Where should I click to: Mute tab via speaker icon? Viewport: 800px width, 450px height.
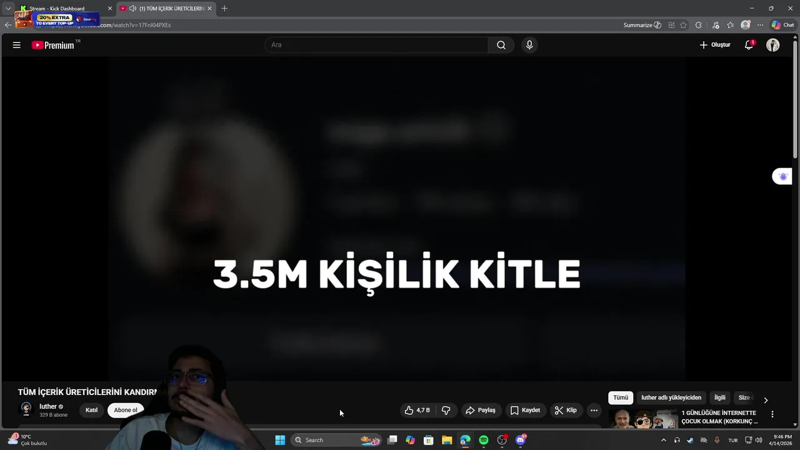pos(132,9)
